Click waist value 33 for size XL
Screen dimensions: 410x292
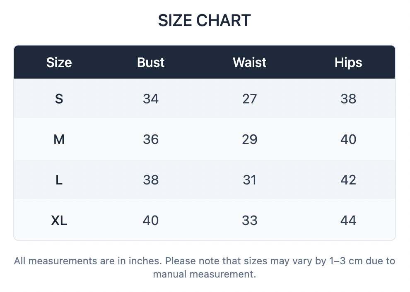[250, 220]
